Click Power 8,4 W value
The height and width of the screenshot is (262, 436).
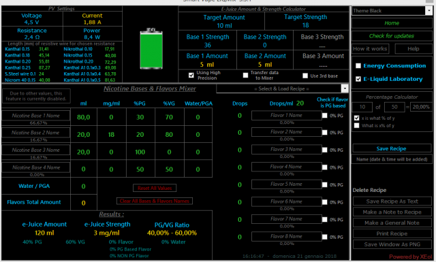(x=92, y=37)
